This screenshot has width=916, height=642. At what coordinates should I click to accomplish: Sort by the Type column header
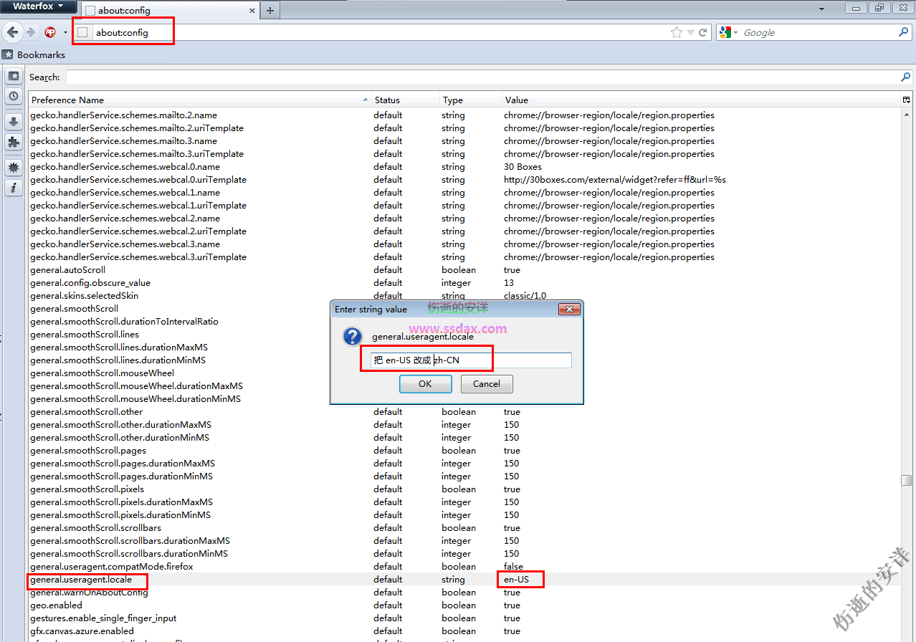470,100
